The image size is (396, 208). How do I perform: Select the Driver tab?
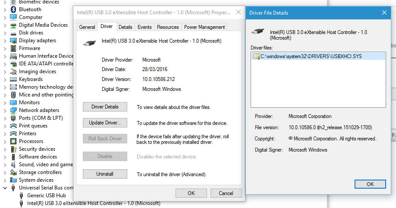(x=107, y=26)
